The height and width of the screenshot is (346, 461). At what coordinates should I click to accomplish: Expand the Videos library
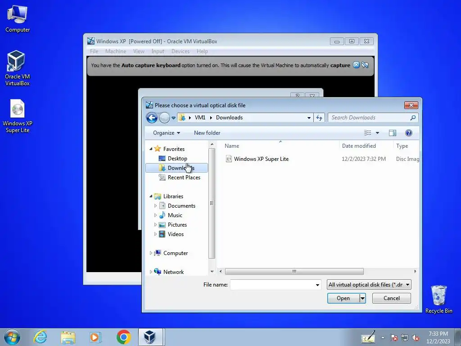155,234
